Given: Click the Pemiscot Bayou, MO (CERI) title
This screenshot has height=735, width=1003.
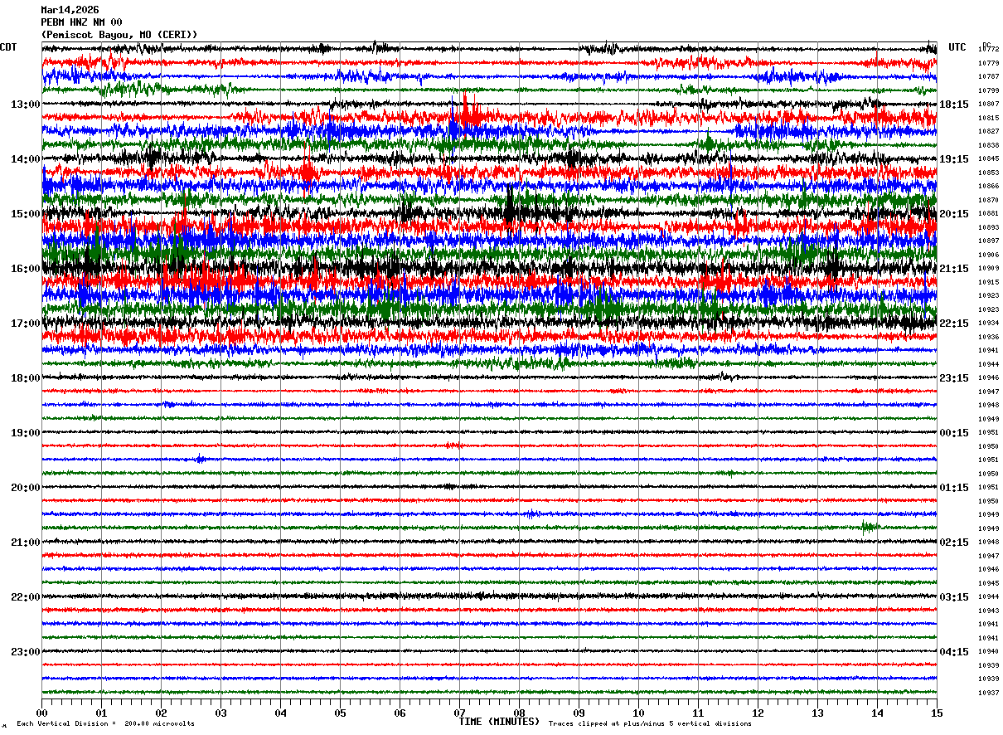Looking at the screenshot, I should click(119, 35).
